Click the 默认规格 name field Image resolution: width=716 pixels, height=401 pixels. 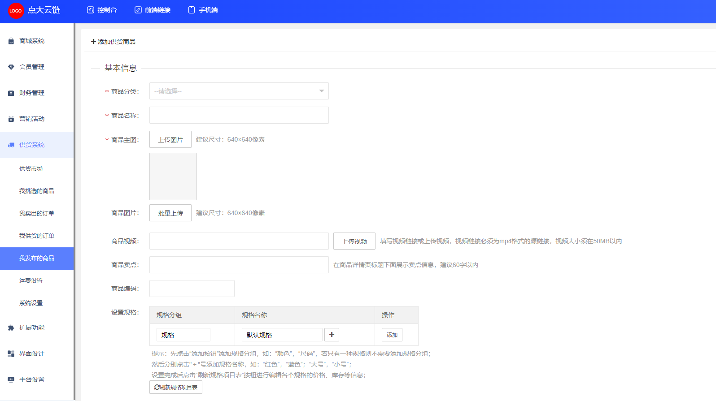[282, 335]
